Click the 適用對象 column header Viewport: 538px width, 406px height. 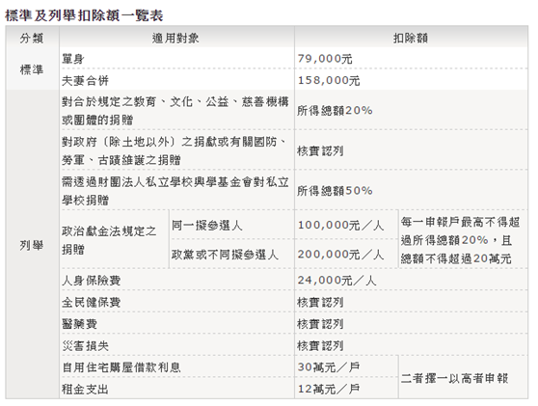pos(175,38)
